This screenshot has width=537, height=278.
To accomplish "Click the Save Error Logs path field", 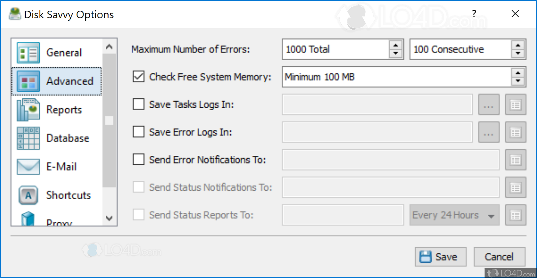I will click(377, 132).
